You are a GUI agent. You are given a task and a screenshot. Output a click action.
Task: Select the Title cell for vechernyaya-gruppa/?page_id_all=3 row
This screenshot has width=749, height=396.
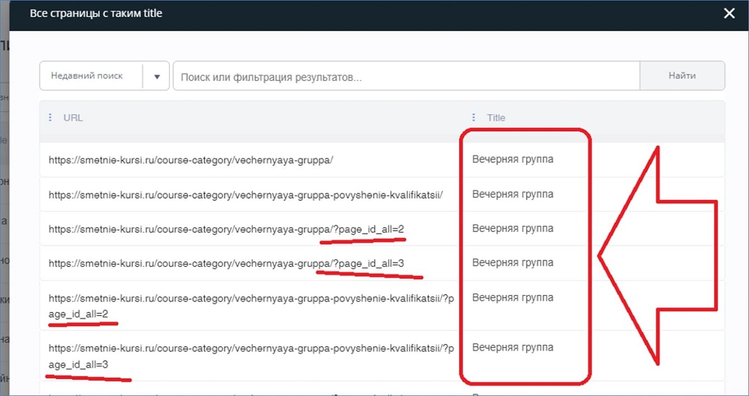click(513, 263)
